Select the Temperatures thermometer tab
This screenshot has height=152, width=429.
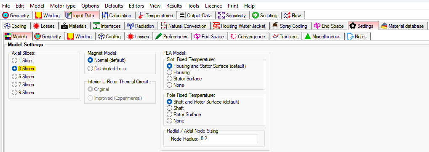[156, 16]
